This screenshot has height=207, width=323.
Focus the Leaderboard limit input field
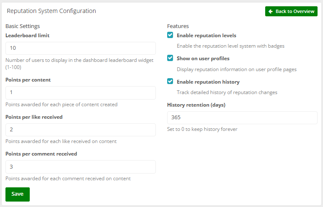tap(80, 48)
